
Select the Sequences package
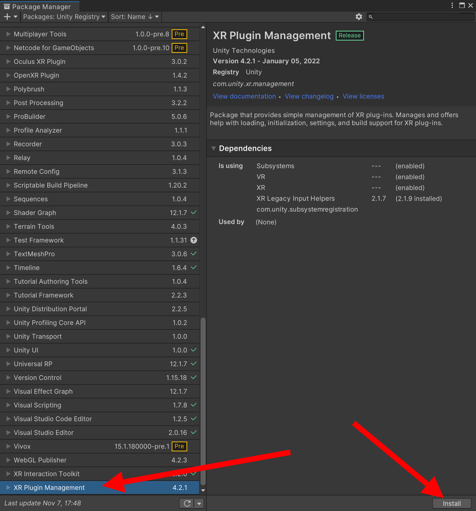[x=99, y=199]
